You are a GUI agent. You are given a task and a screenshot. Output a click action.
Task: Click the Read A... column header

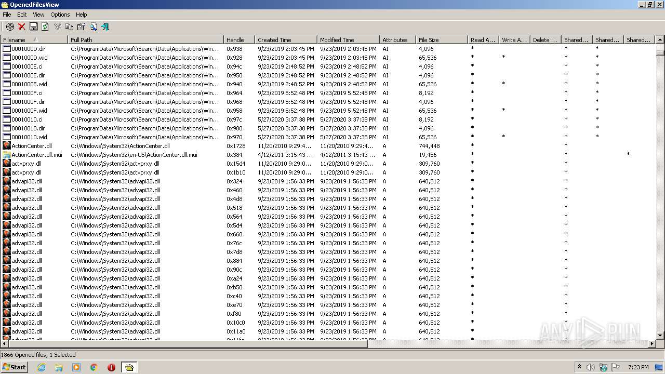483,39
